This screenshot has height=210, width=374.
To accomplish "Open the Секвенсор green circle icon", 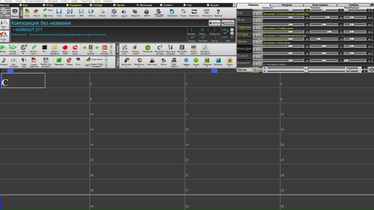I will [x=148, y=49].
